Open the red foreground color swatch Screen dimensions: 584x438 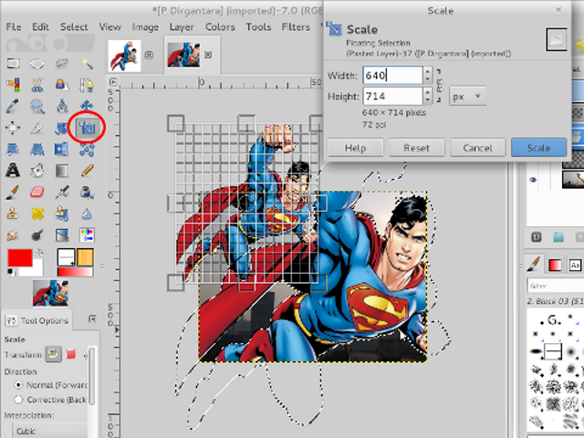[20, 258]
